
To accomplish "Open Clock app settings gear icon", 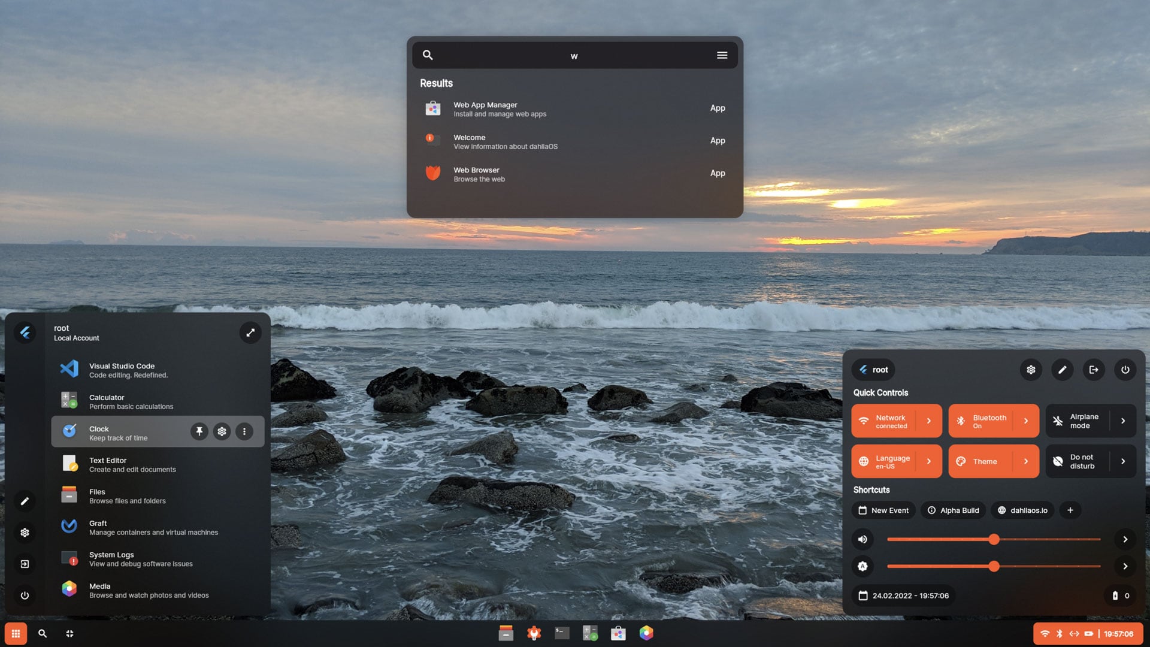I will click(x=222, y=431).
